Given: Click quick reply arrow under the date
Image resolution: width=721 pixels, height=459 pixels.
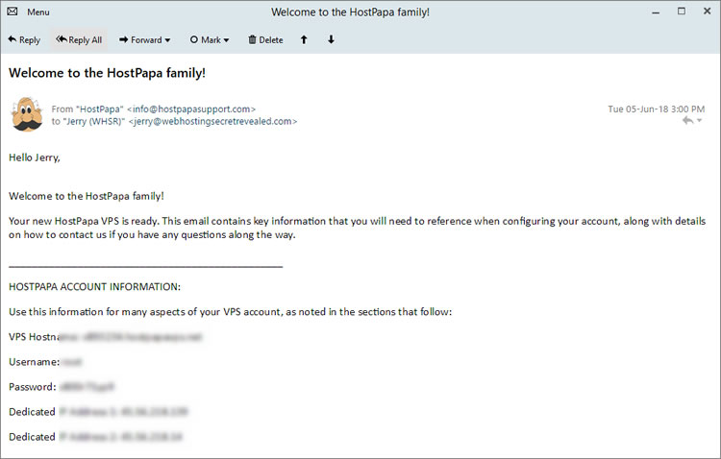Looking at the screenshot, I should pyautogui.click(x=688, y=120).
